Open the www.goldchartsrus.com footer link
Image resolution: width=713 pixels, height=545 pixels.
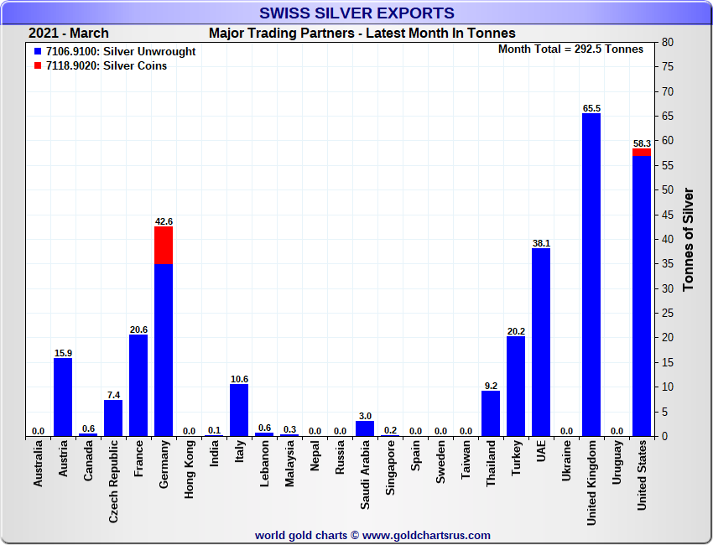(x=426, y=535)
